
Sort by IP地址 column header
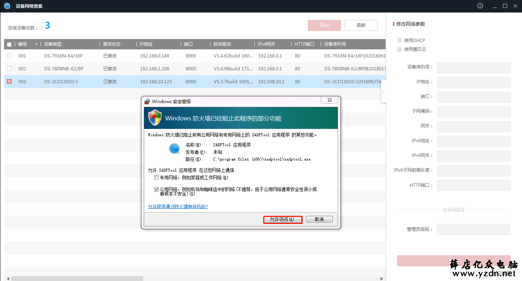click(x=146, y=44)
